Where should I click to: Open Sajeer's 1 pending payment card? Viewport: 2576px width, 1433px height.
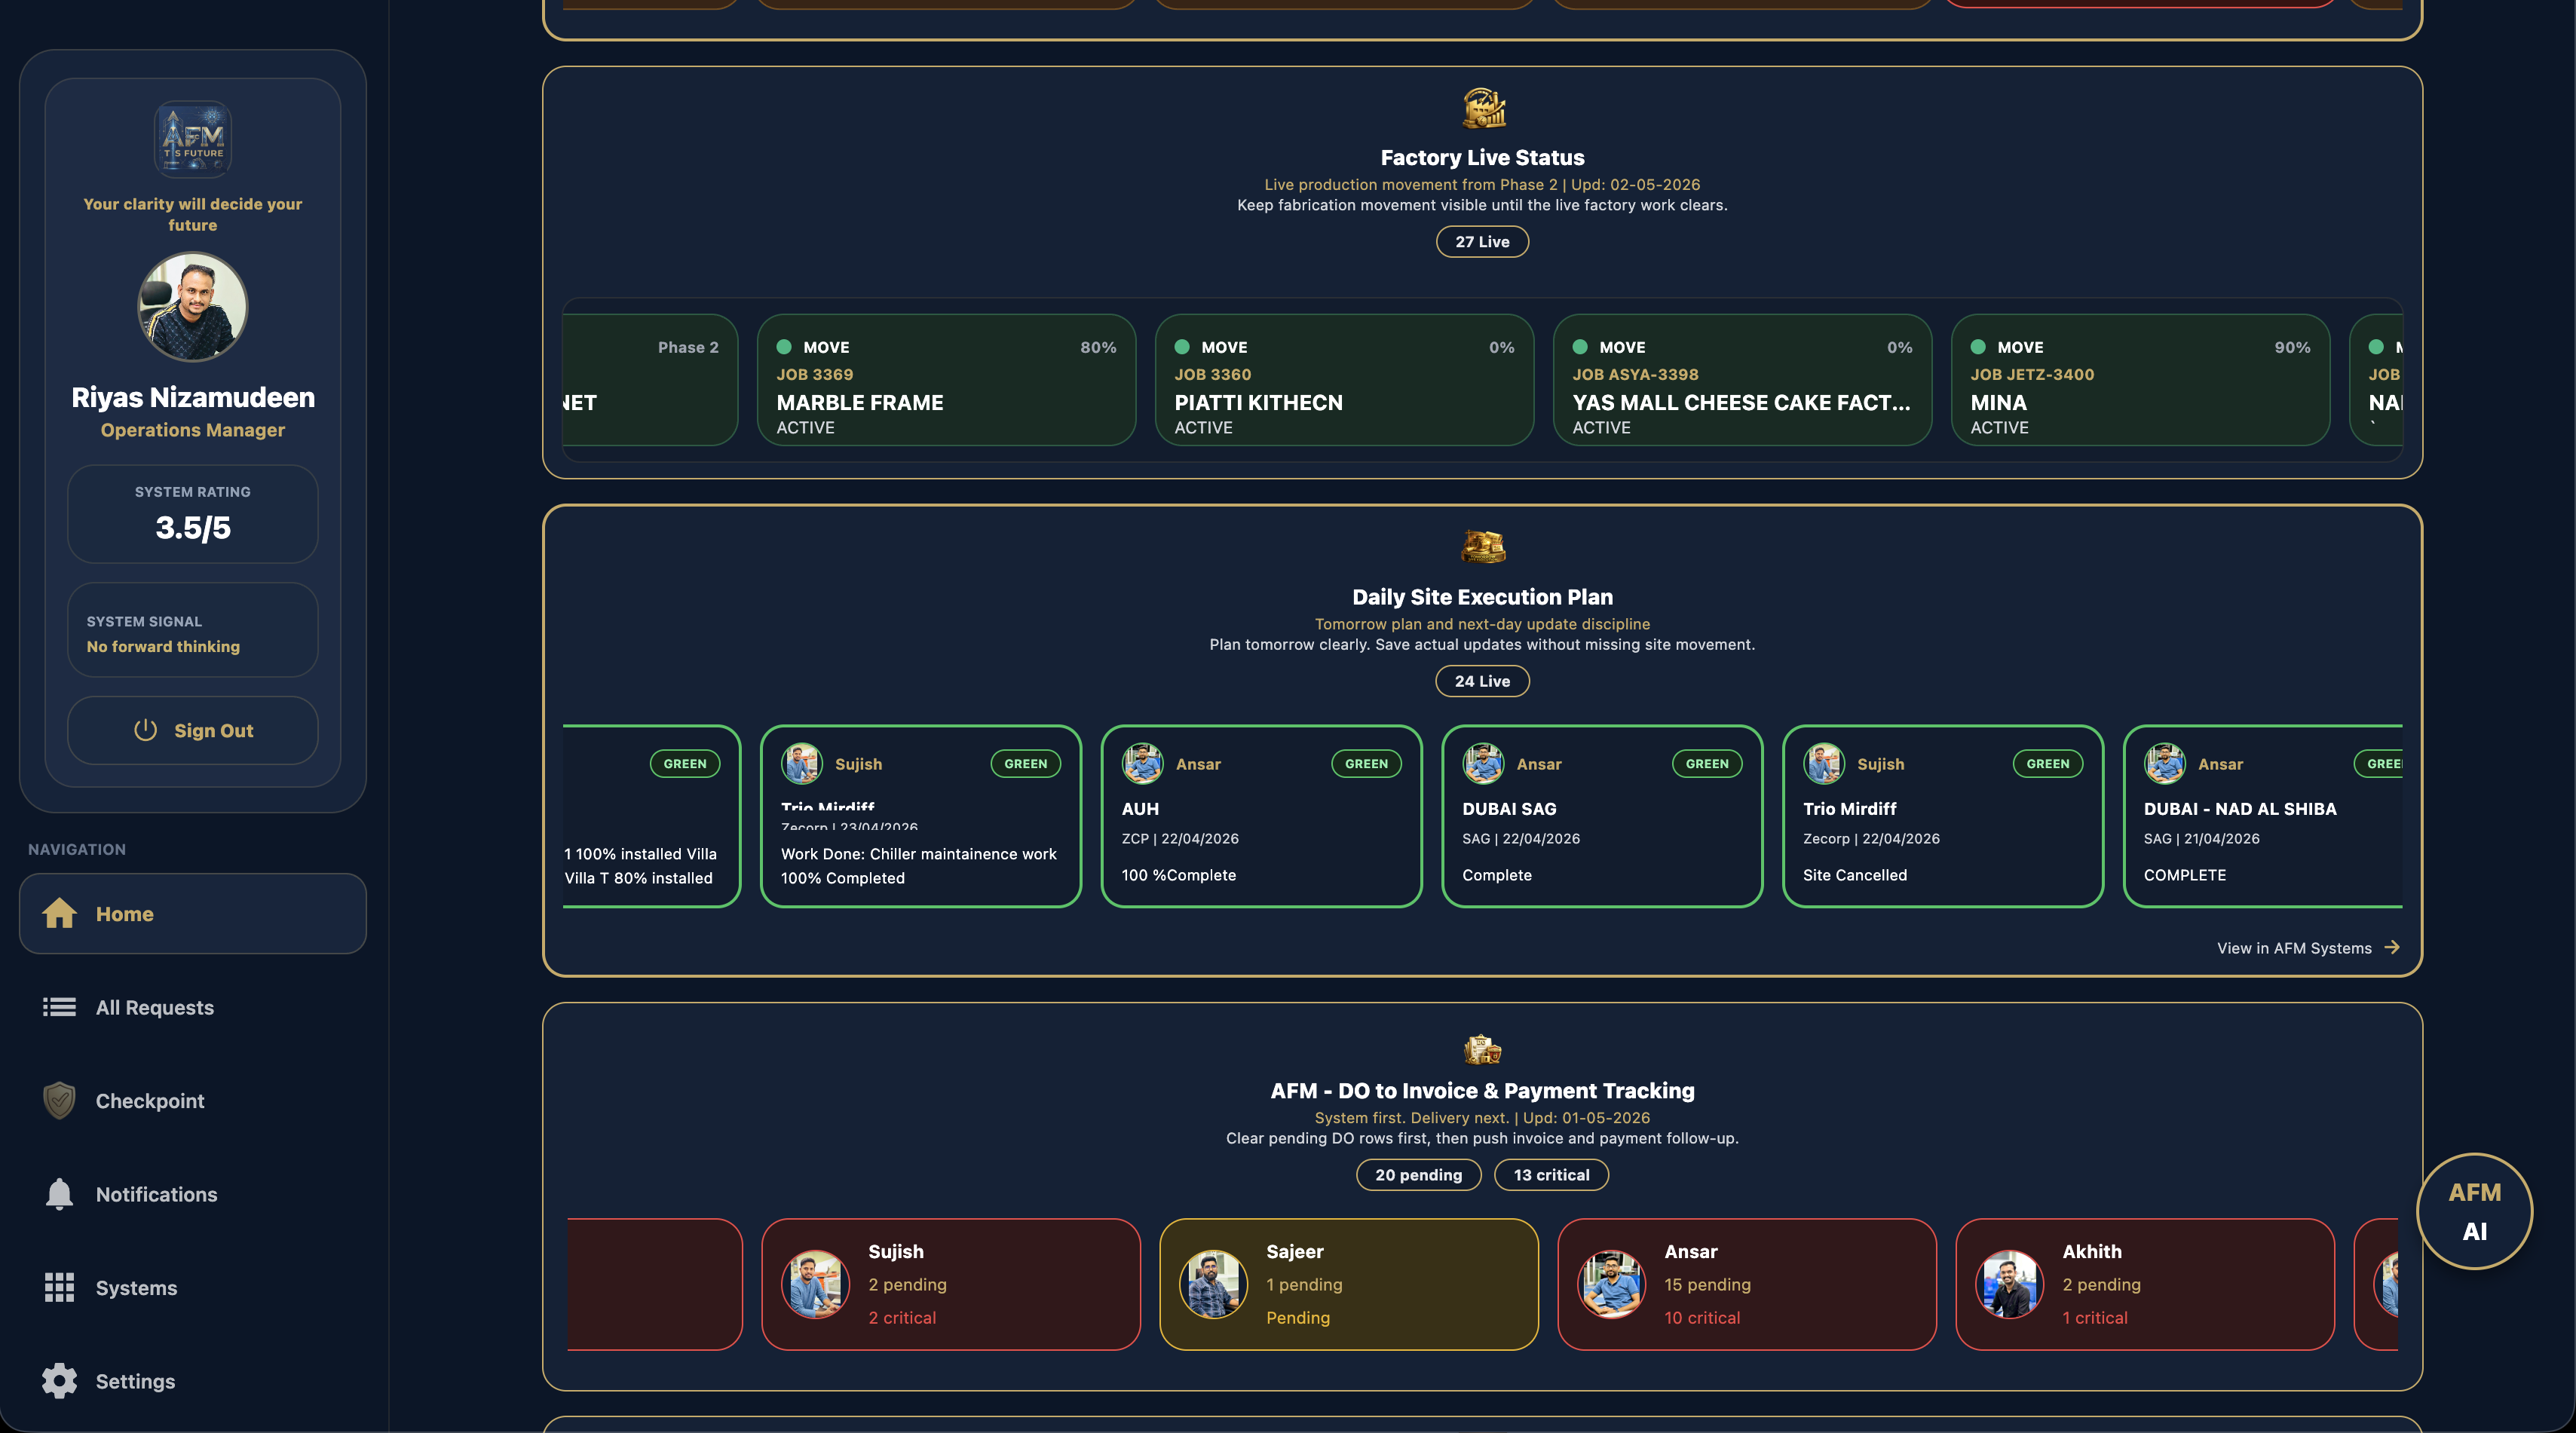coord(1348,1284)
